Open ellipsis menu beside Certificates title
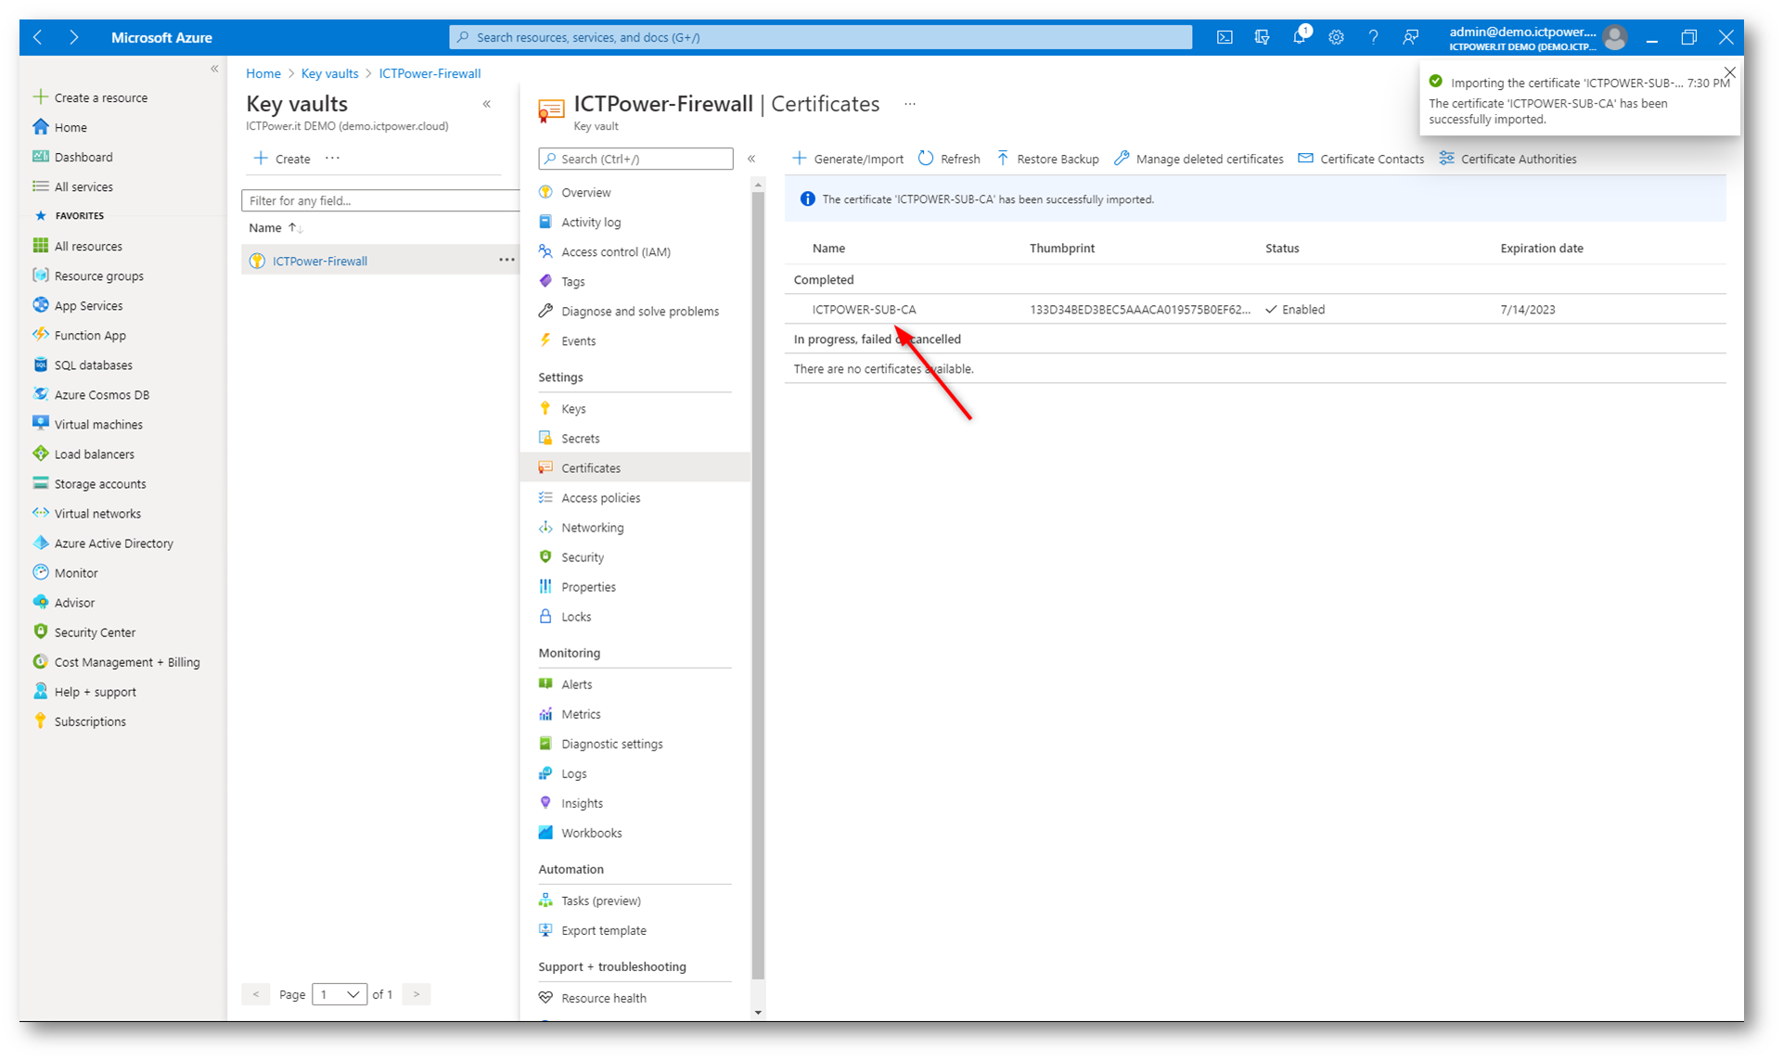 pos(910,104)
